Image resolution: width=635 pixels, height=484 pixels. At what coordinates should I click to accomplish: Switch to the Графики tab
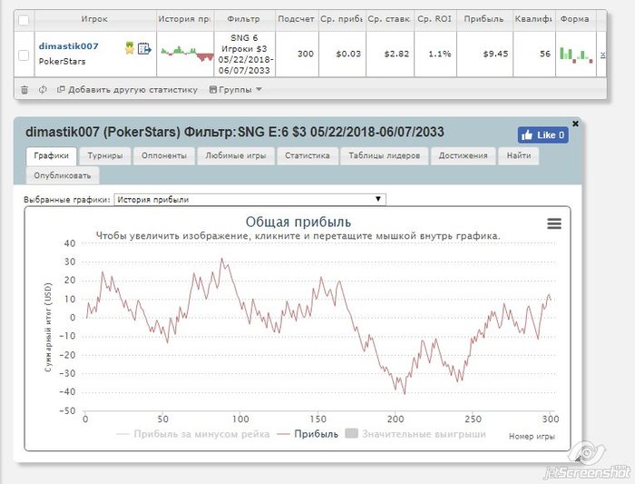(52, 155)
